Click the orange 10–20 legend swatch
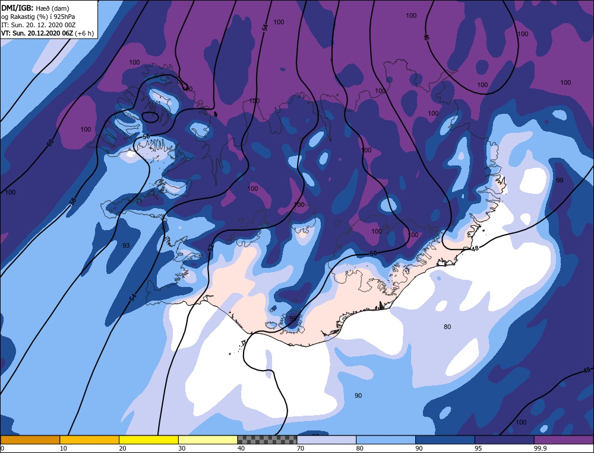Screen dimensions: 594x453 tap(90, 440)
